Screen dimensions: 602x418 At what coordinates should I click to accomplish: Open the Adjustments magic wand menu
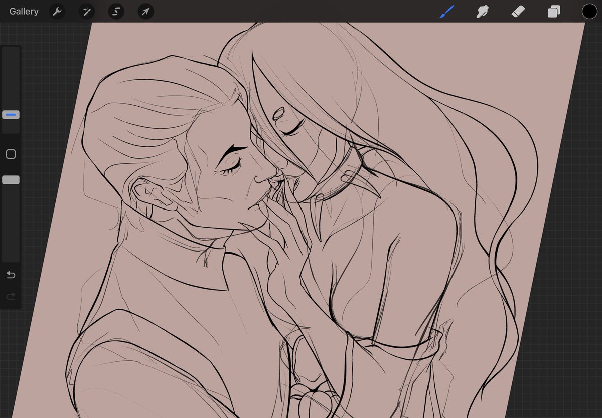tap(86, 11)
